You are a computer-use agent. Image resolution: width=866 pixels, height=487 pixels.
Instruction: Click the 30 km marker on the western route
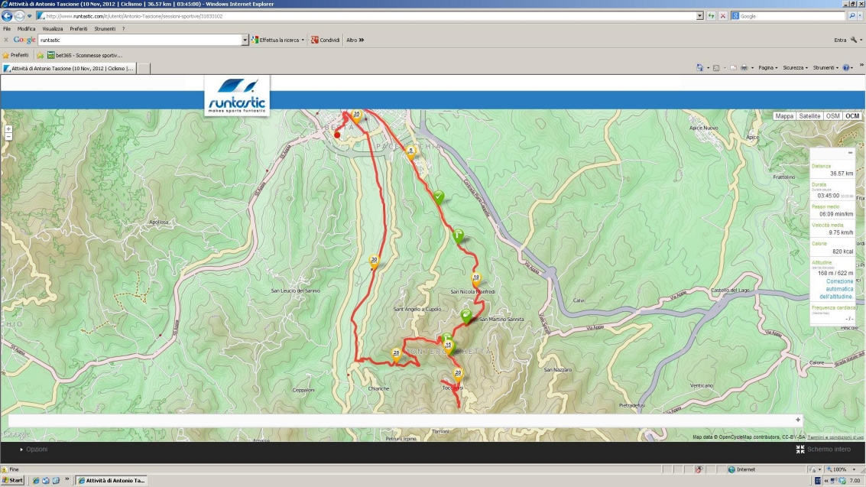click(374, 261)
